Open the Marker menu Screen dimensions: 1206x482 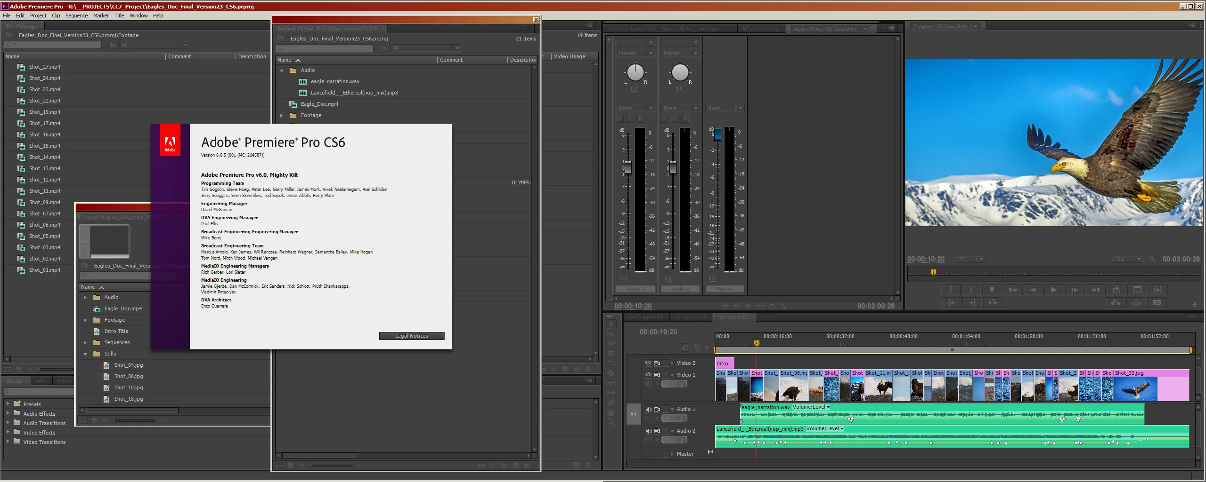click(101, 16)
